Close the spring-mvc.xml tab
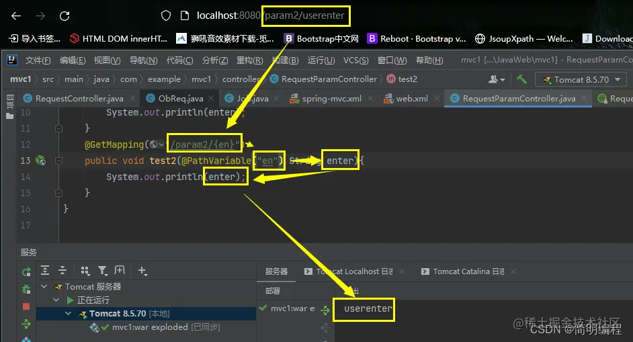Viewport: 633px width, 342px height. [370, 98]
